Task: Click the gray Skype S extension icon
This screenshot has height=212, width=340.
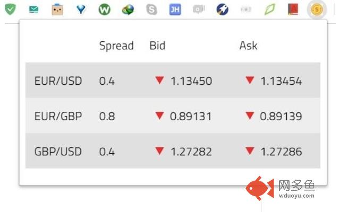Action: [x=151, y=9]
